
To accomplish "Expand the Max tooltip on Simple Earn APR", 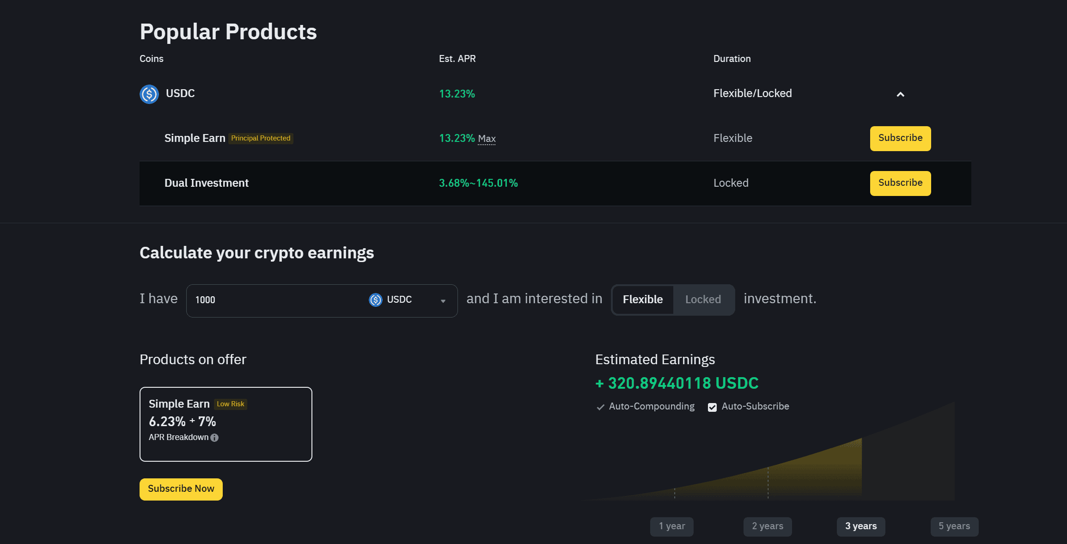I will pos(487,138).
